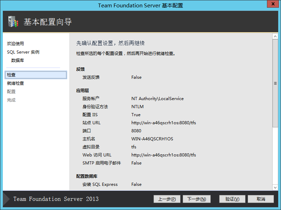281x210 pixels.
Task: Select the 检查 step in sidebar
Action: point(36,75)
